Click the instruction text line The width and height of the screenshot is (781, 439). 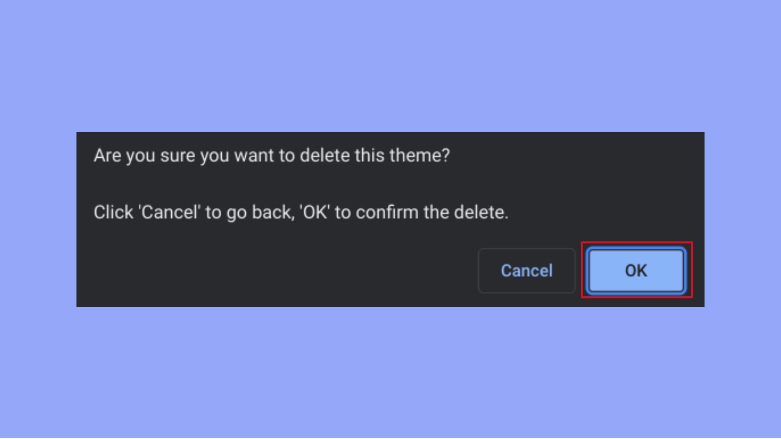click(301, 212)
